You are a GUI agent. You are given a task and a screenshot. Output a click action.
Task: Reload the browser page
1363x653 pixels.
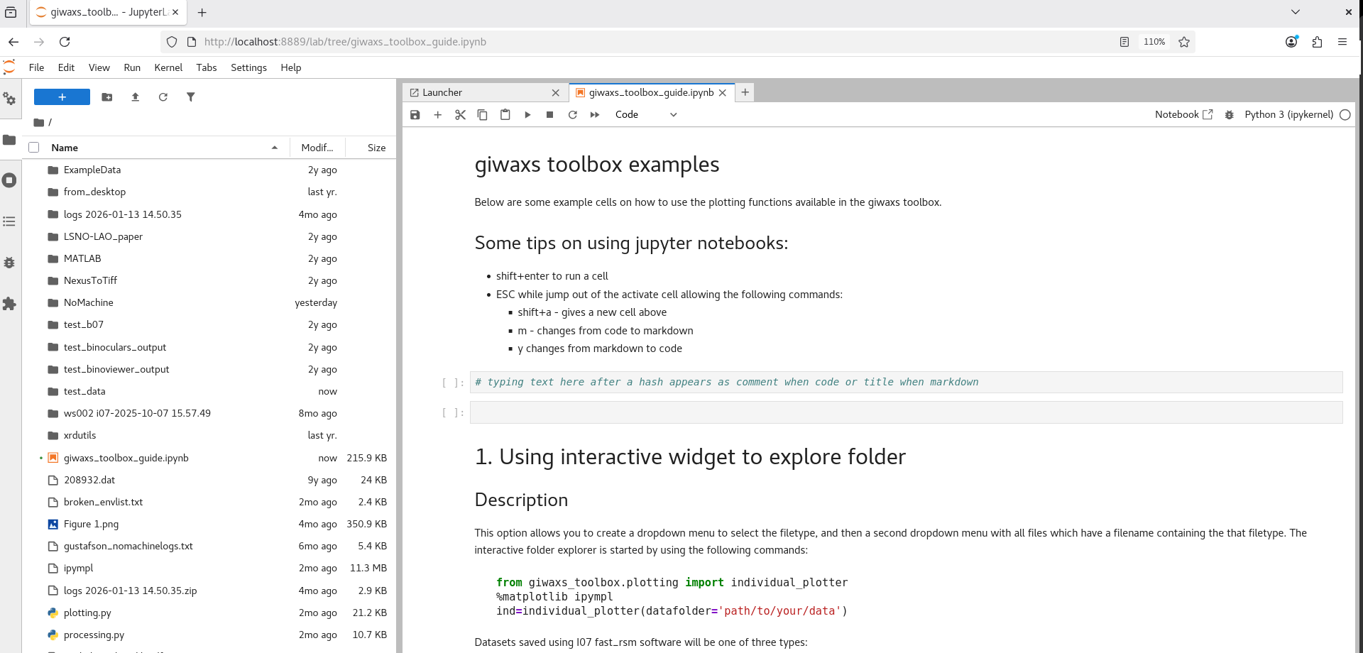65,42
